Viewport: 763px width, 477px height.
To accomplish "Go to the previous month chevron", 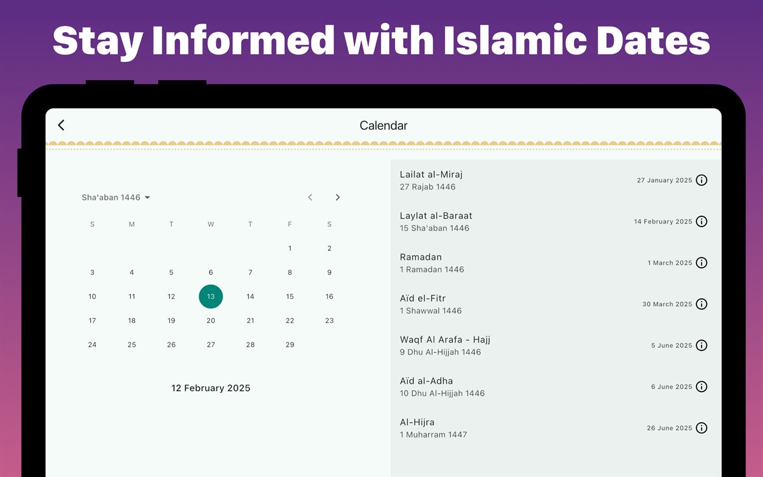I will [310, 197].
